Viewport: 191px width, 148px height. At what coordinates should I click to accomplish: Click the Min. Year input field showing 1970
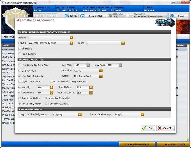coord(80,65)
